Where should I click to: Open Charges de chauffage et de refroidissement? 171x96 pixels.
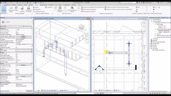pos(92,7)
